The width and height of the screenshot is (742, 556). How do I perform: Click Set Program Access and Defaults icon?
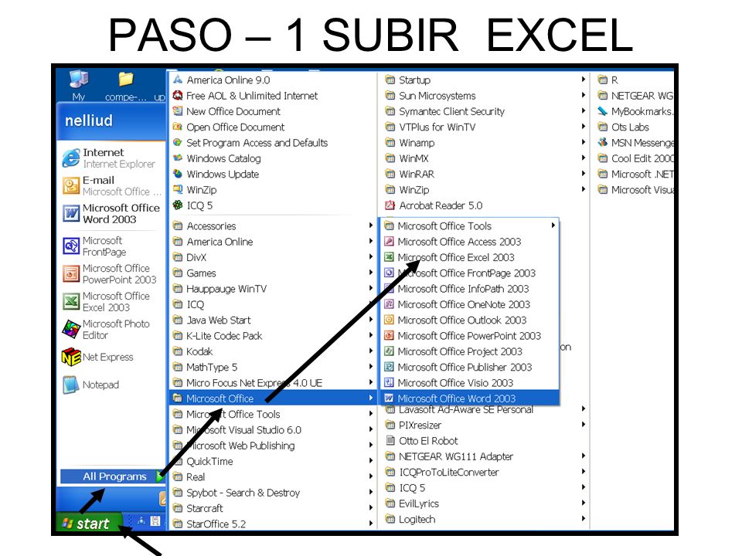tap(178, 142)
